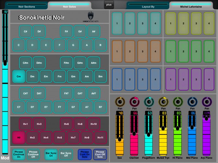The image size is (218, 163).
Task: Click the Sax volume fader
Action: coord(120,135)
